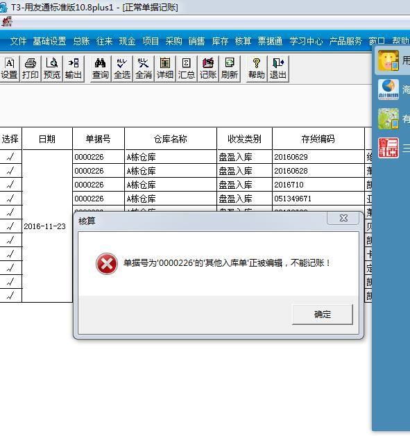This screenshot has height=436, width=410.
Task: Click the 确定 button in the dialog
Action: click(323, 315)
